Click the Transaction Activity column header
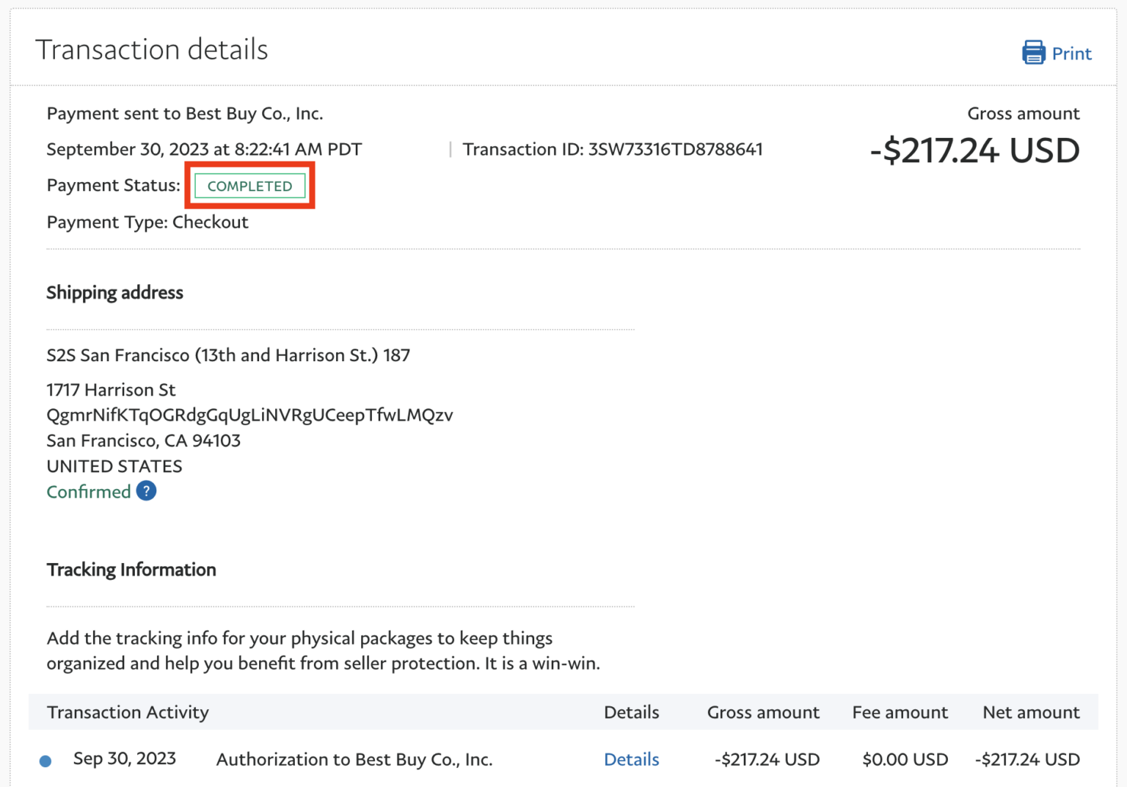Screen dimensions: 1127x787 pos(128,712)
